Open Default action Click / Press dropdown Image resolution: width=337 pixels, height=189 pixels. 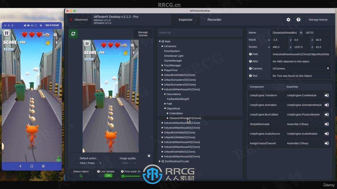[x=88, y=163]
